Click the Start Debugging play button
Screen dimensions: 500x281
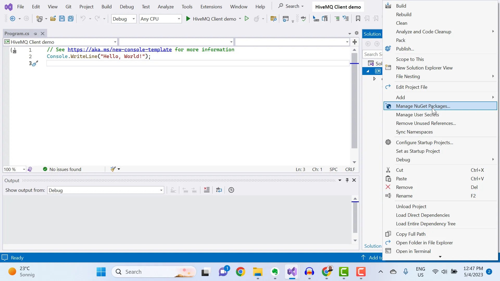point(188,19)
